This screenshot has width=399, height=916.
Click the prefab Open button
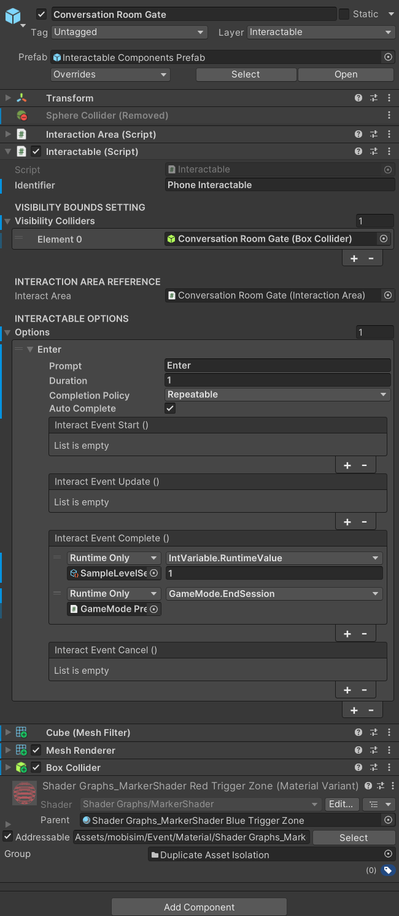click(x=346, y=74)
